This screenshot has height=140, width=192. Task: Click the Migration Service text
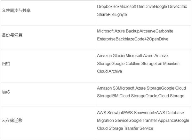click(x=113, y=121)
